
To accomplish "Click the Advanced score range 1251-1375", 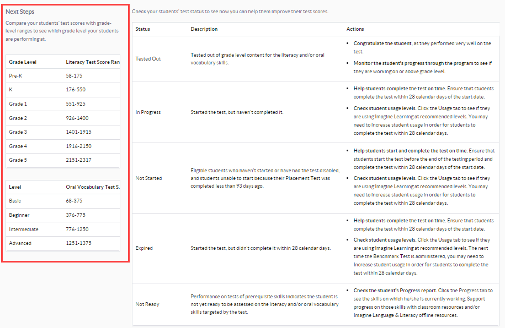I will point(78,243).
